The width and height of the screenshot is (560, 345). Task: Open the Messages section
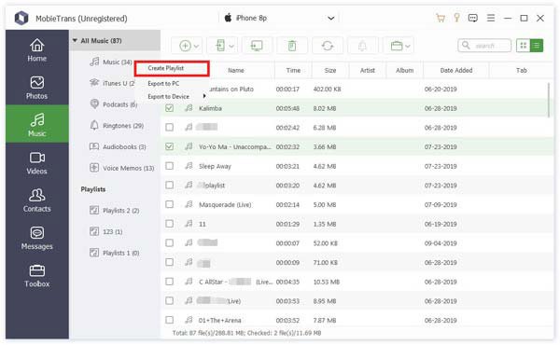pos(36,238)
